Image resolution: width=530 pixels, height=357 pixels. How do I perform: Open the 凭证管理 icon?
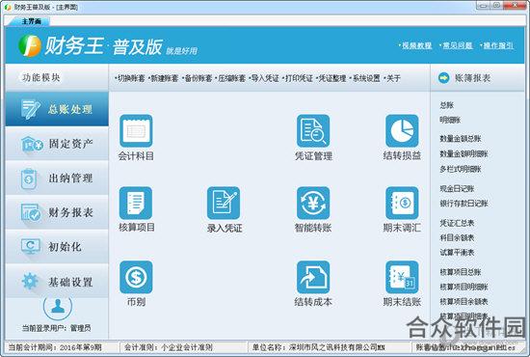pyautogui.click(x=313, y=130)
